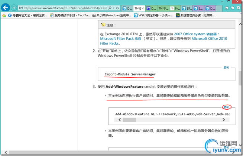Open the 2007 Office system 转换器 link
243x156 pixels.
197,34
